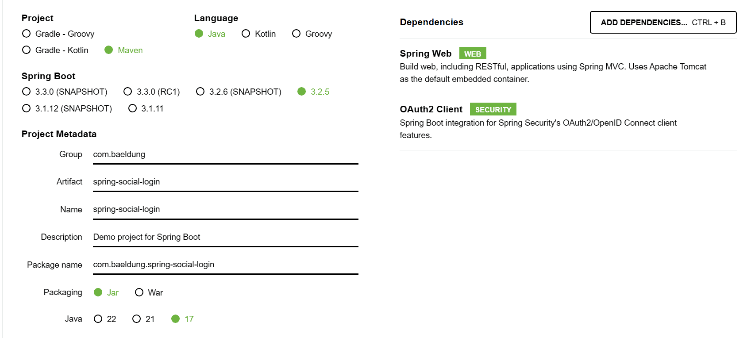Select Kotlin as the language
Image resolution: width=751 pixels, height=338 pixels.
246,34
